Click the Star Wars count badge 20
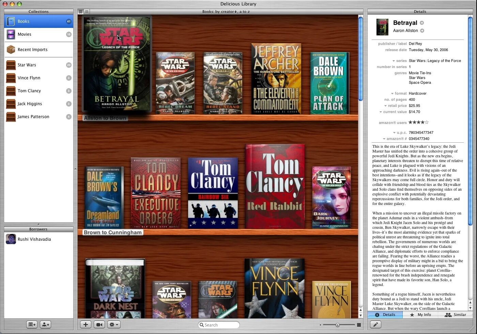Screen dimensions: 477x334 tap(68, 65)
